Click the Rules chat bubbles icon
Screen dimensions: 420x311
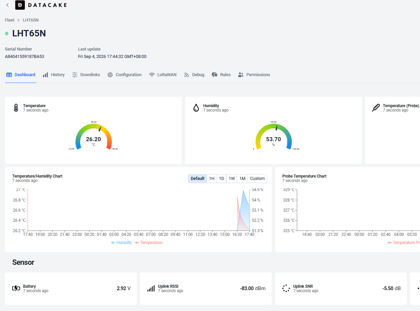pyautogui.click(x=215, y=75)
